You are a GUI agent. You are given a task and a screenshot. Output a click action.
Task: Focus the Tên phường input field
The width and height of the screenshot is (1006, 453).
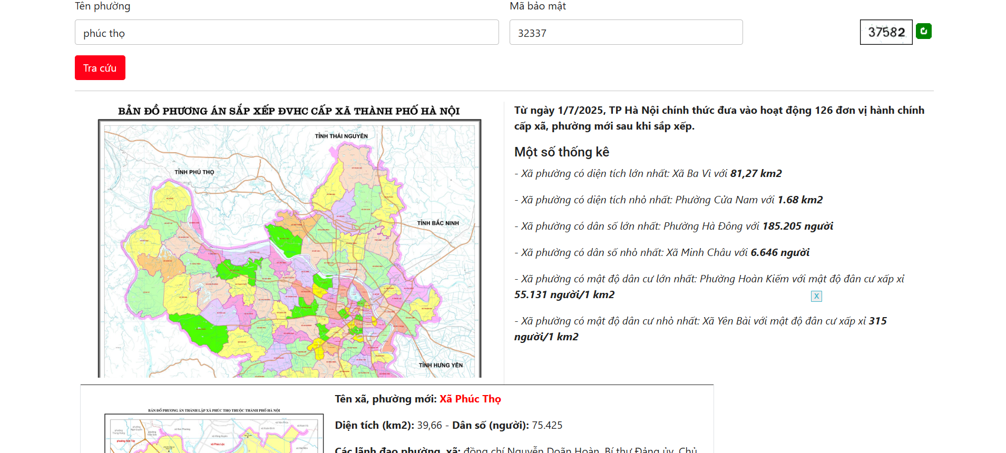(286, 33)
